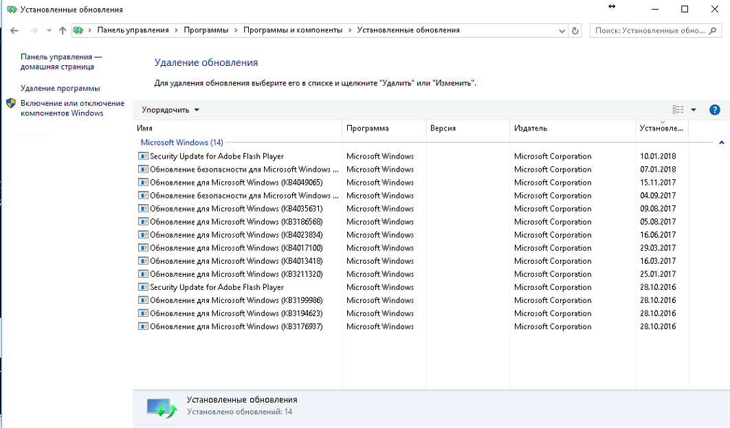Open Удаление программы link
730x428 pixels.
pyautogui.click(x=60, y=88)
